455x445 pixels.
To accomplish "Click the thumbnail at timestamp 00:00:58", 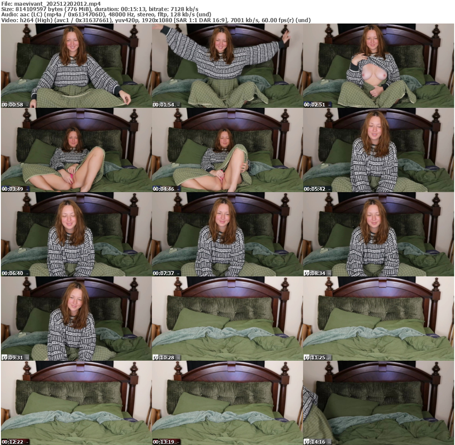I will tap(76, 66).
